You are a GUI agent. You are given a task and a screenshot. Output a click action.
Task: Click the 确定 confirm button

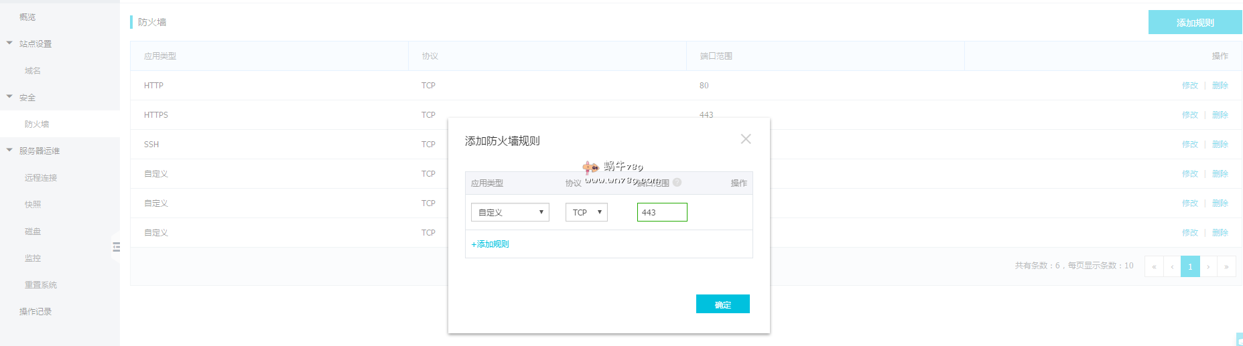(x=722, y=304)
